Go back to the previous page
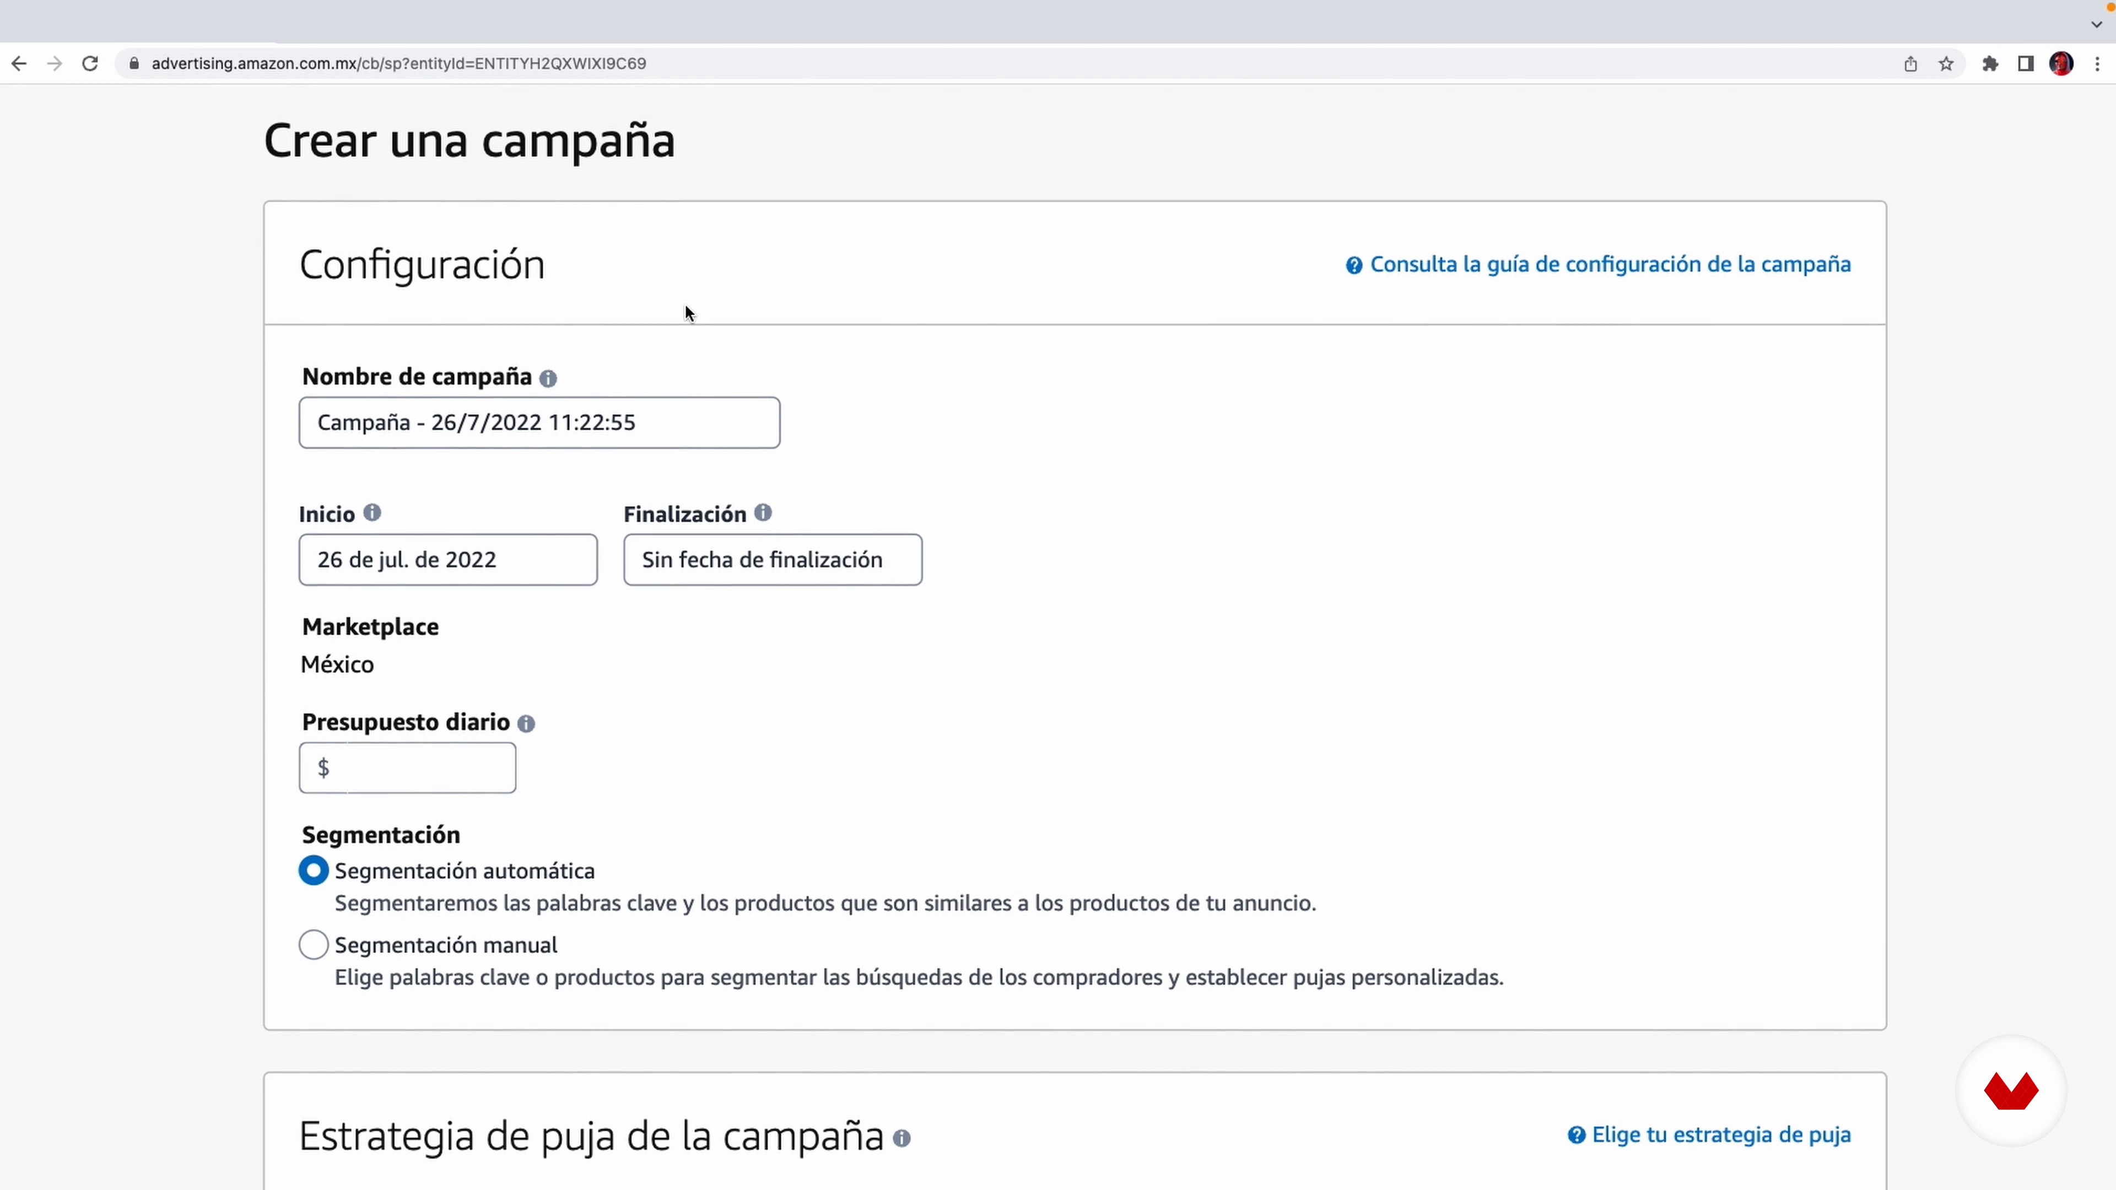This screenshot has width=2116, height=1190. point(19,63)
